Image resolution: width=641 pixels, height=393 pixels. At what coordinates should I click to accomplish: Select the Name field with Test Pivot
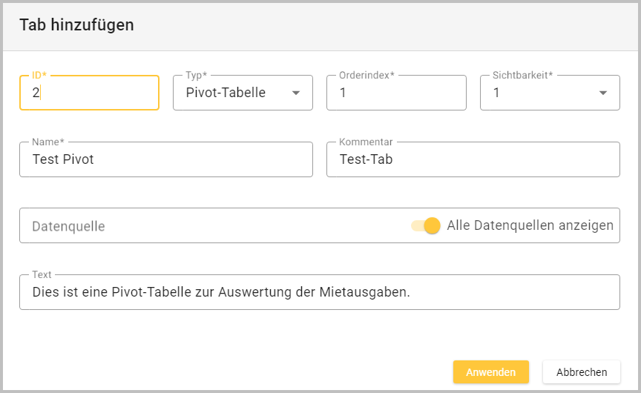(166, 159)
